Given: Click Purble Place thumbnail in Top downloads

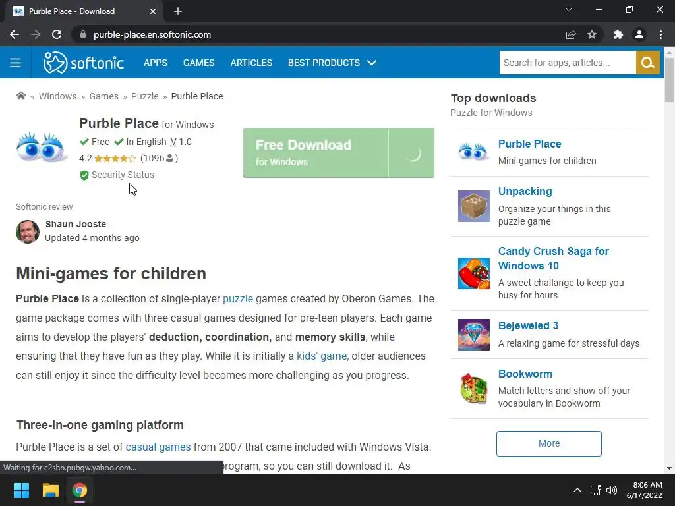Looking at the screenshot, I should [x=473, y=152].
